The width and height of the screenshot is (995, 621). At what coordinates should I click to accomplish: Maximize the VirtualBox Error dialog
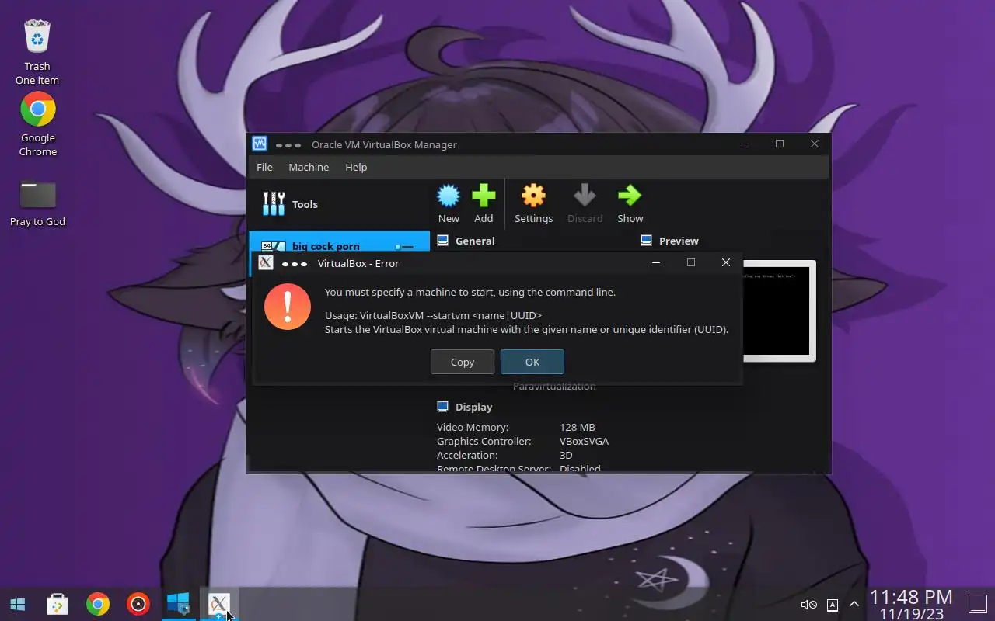coord(690,262)
